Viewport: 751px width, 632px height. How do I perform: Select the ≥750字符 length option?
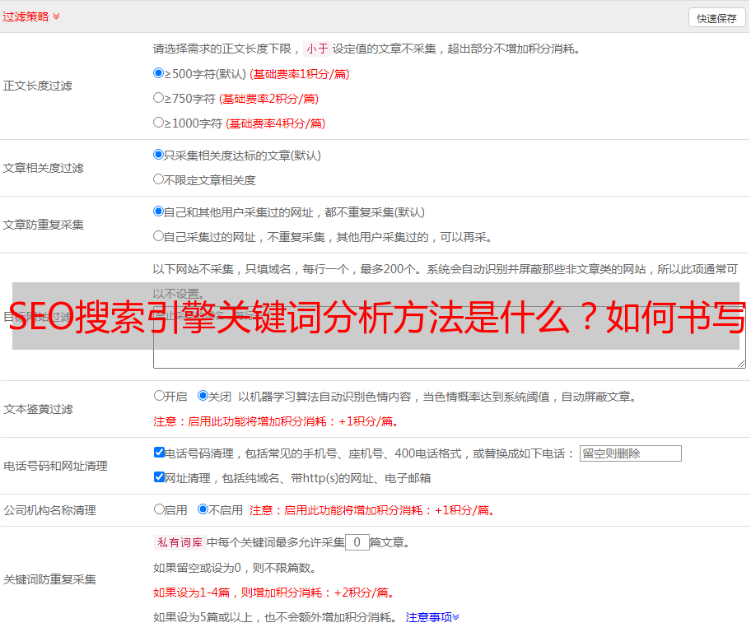(x=159, y=98)
